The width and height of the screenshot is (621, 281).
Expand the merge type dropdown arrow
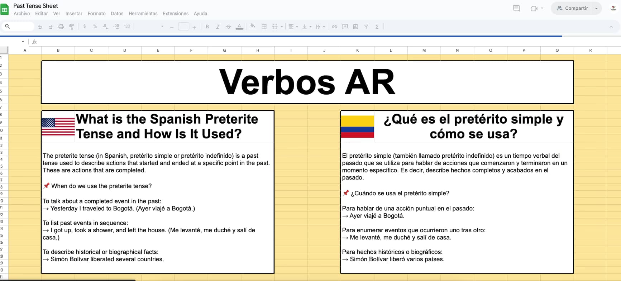pyautogui.click(x=282, y=27)
